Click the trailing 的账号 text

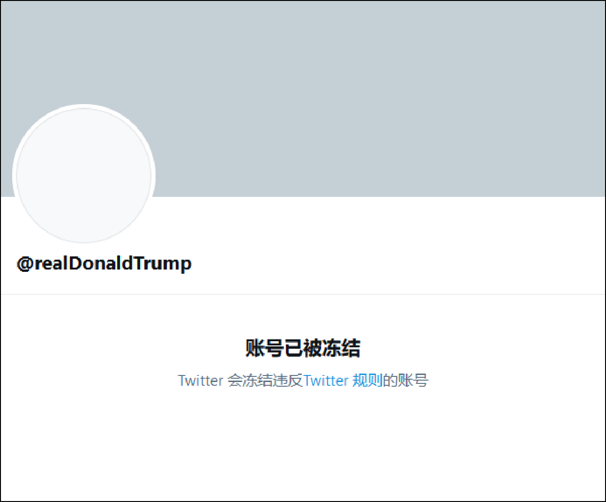(405, 380)
